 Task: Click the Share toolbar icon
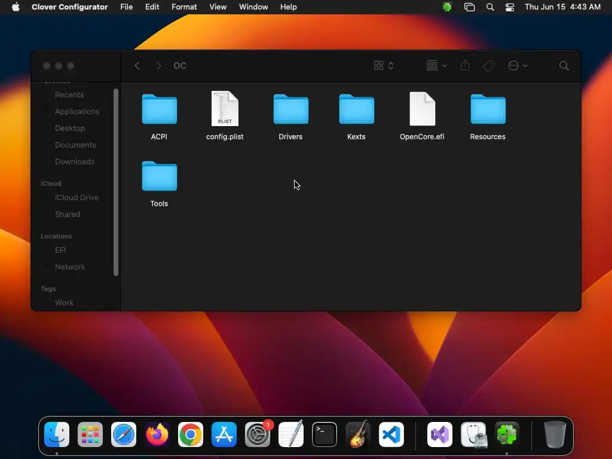pos(465,65)
